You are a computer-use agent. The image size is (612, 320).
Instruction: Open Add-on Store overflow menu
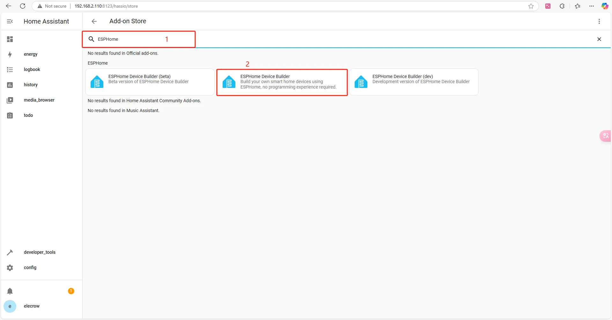click(599, 21)
